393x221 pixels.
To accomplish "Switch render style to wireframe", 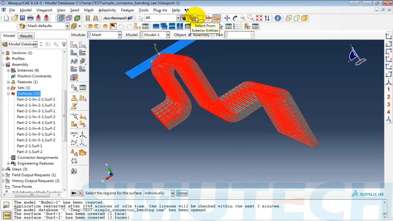I will pos(289,18).
